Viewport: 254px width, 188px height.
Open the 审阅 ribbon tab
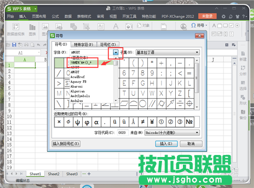100,16
